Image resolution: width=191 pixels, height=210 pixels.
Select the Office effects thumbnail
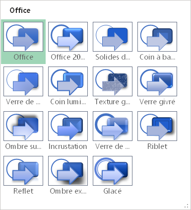23,37
